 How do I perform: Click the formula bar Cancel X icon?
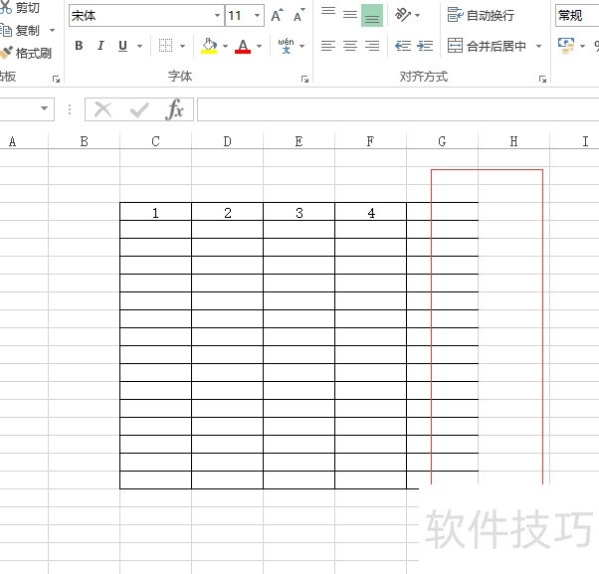pyautogui.click(x=102, y=109)
